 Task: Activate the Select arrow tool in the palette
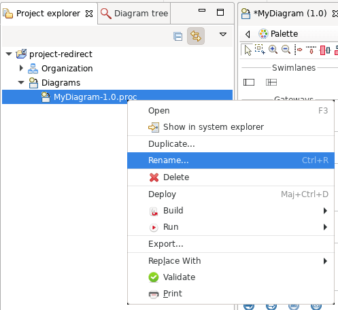[x=248, y=50]
